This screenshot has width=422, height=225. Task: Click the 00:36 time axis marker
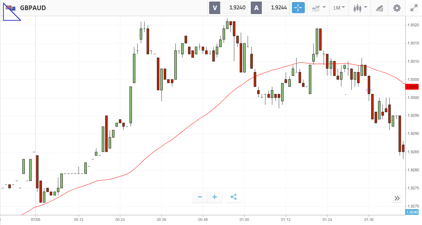pos(162,220)
